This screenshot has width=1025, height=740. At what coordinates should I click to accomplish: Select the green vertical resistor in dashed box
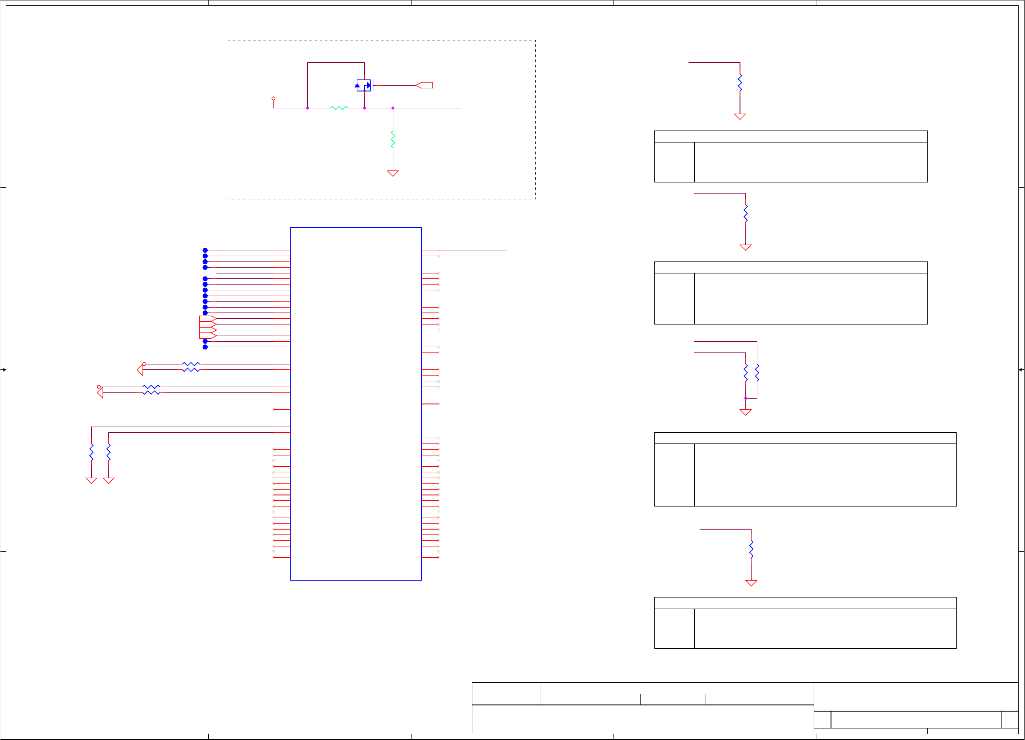click(x=393, y=139)
